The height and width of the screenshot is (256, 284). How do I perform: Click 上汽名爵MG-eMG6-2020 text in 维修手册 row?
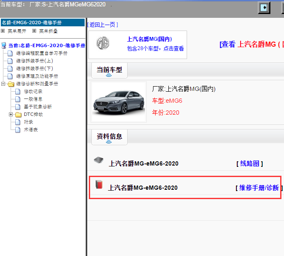click(x=143, y=188)
